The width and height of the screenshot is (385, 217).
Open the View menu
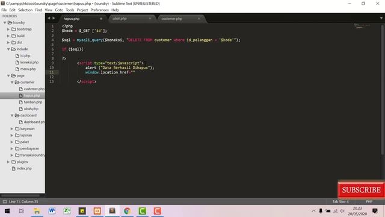(48, 10)
